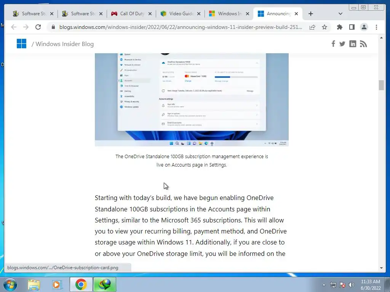Share this page via the share icon
Screen dimensions: 390x292
click(x=312, y=27)
